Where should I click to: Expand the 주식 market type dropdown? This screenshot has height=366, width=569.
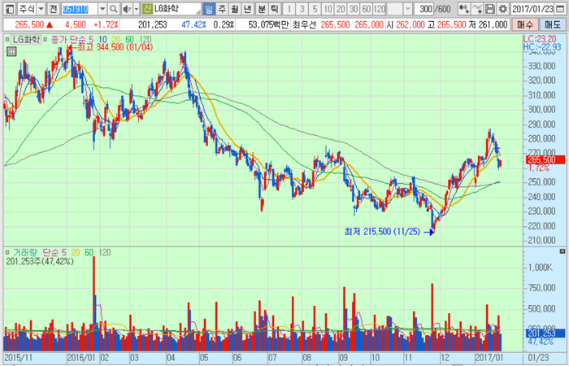(x=41, y=8)
